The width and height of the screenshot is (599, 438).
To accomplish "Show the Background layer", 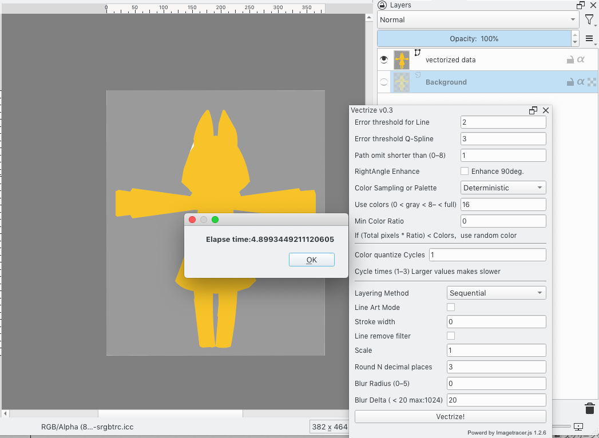I will (x=384, y=82).
